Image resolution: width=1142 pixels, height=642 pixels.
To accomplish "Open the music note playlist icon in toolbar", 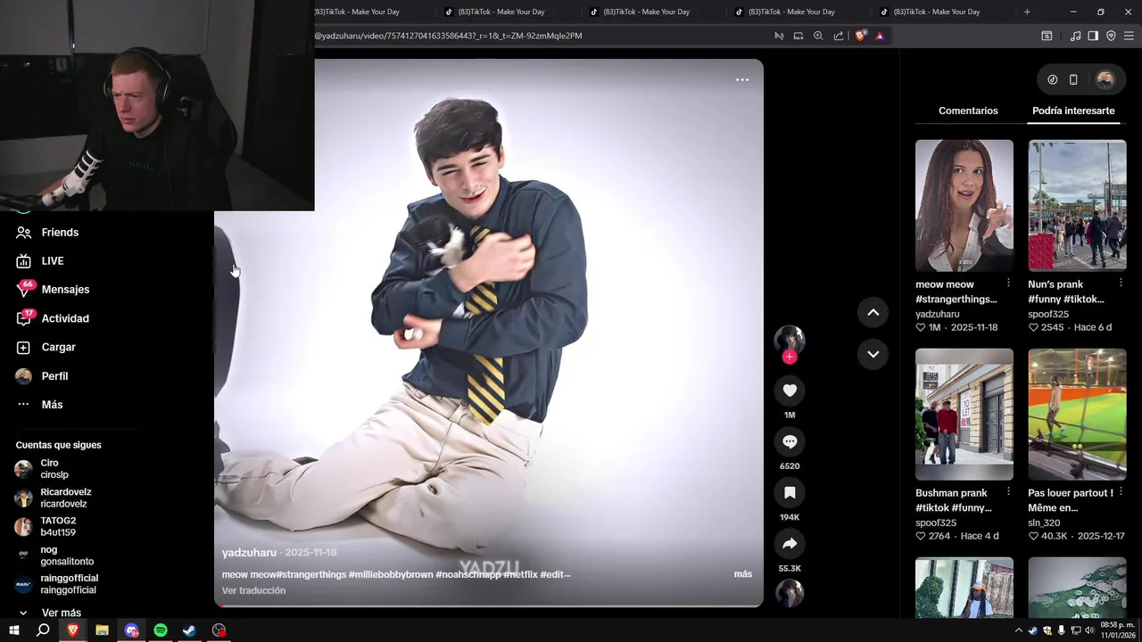I will pos(1075,36).
